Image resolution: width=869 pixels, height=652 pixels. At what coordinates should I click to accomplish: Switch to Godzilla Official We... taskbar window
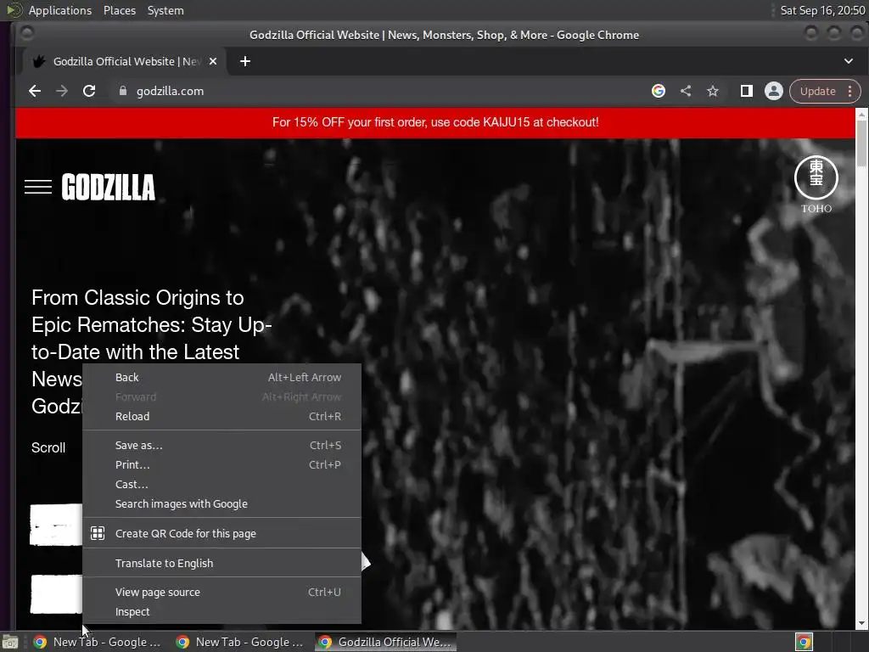[386, 642]
